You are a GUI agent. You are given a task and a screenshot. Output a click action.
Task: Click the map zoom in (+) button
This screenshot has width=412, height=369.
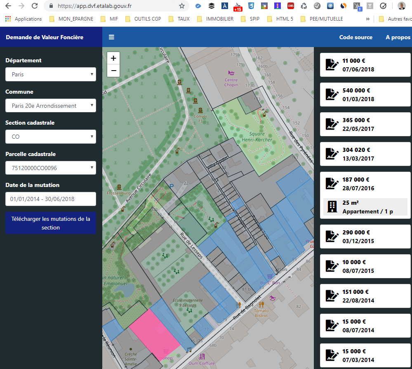pyautogui.click(x=113, y=58)
